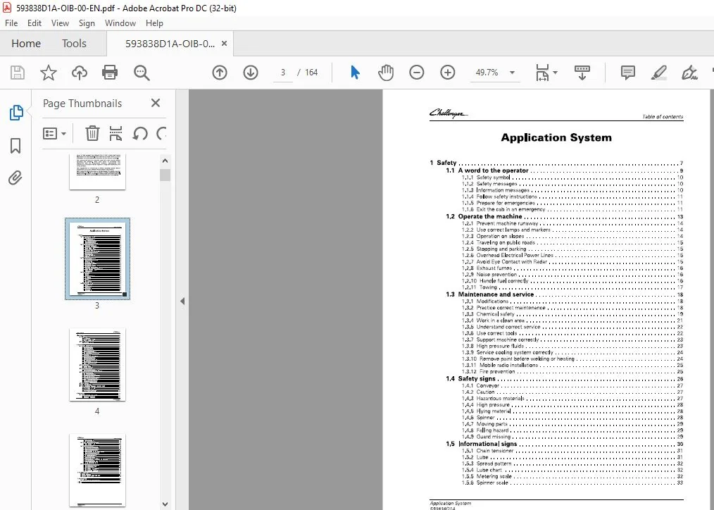Select page 2 thumbnail
714x510 pixels.
tap(97, 172)
